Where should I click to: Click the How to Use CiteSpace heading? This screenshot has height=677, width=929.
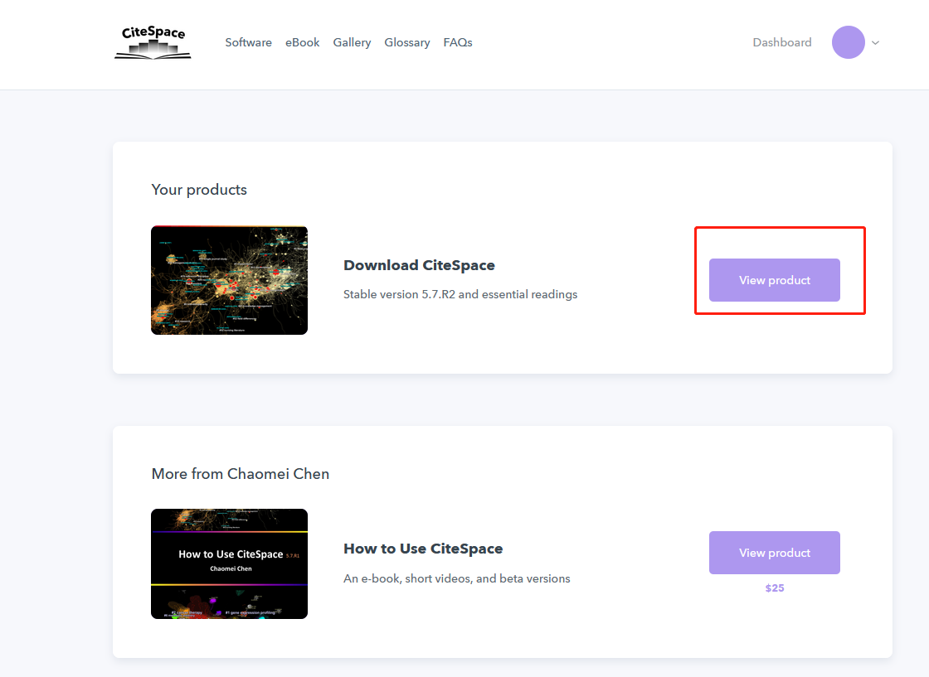point(423,549)
